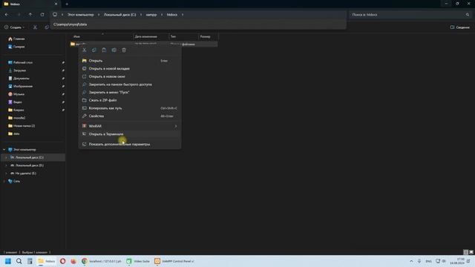Launch the Opera browser from the taskbar
The width and height of the screenshot is (475, 267).
coord(62,261)
